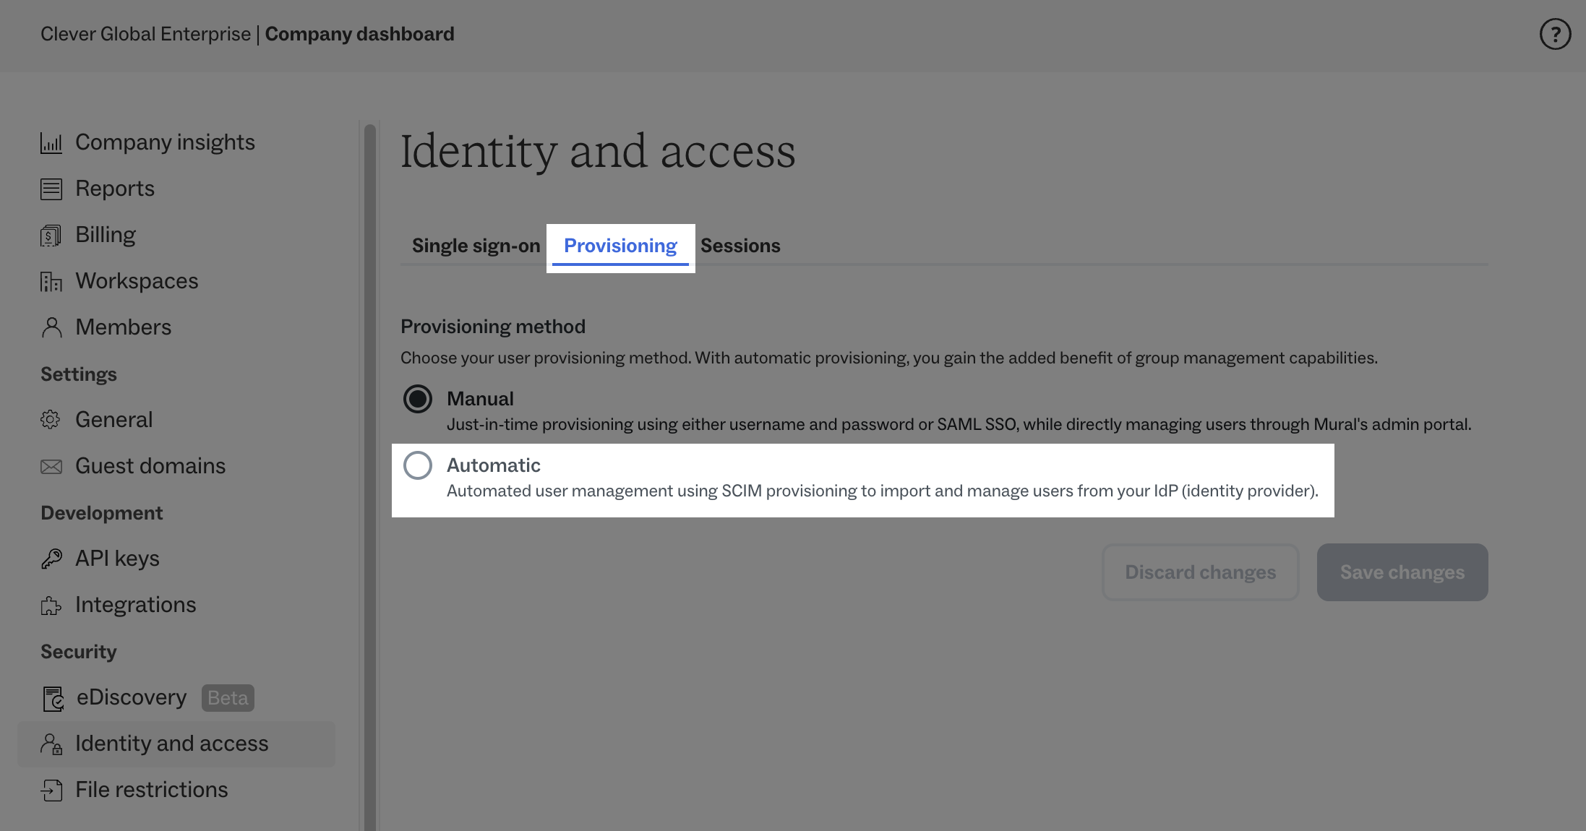Click the Company insights chart icon

coord(51,142)
